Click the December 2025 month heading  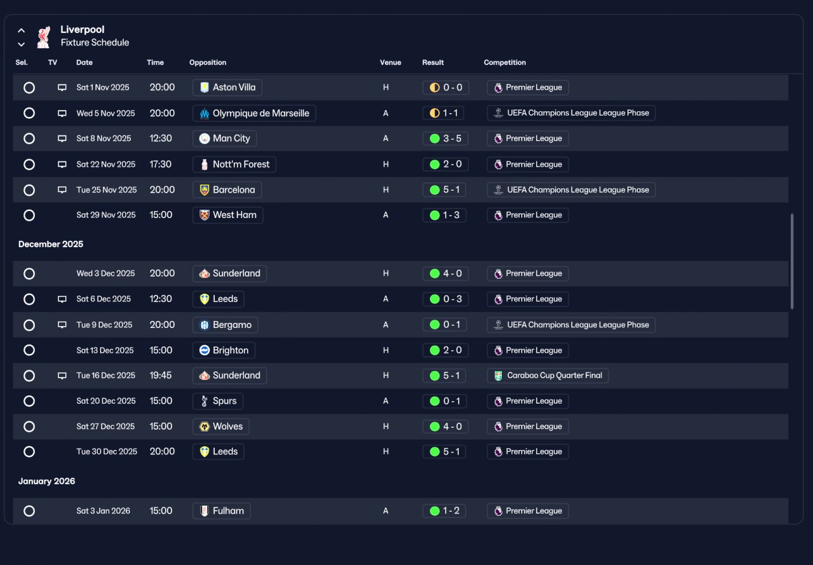click(51, 244)
